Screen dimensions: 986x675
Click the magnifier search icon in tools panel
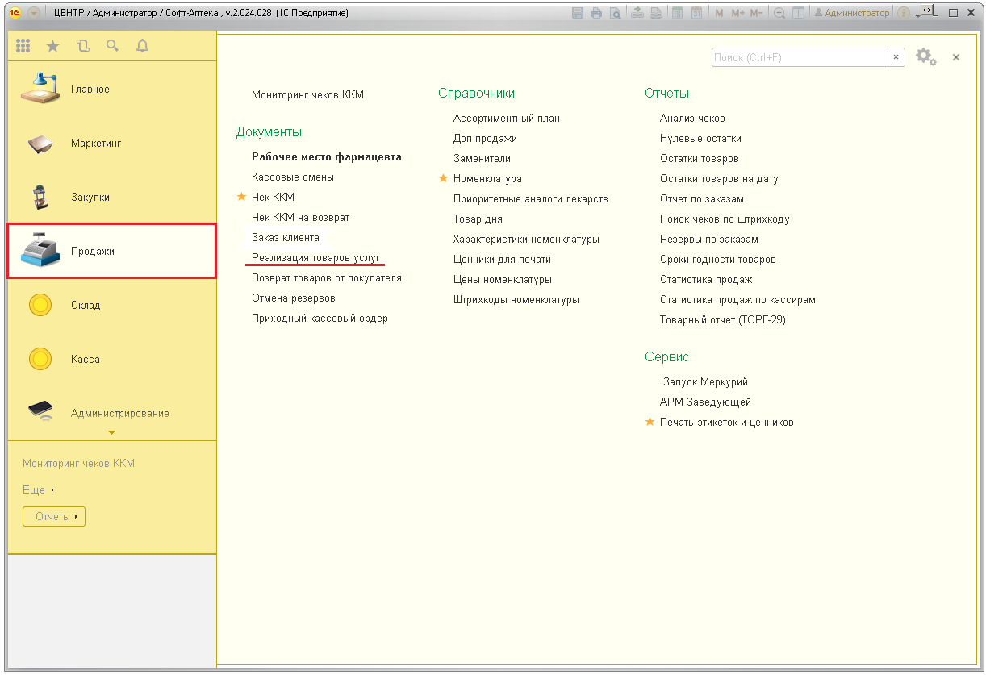pos(112,47)
